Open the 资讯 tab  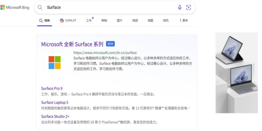(166, 20)
